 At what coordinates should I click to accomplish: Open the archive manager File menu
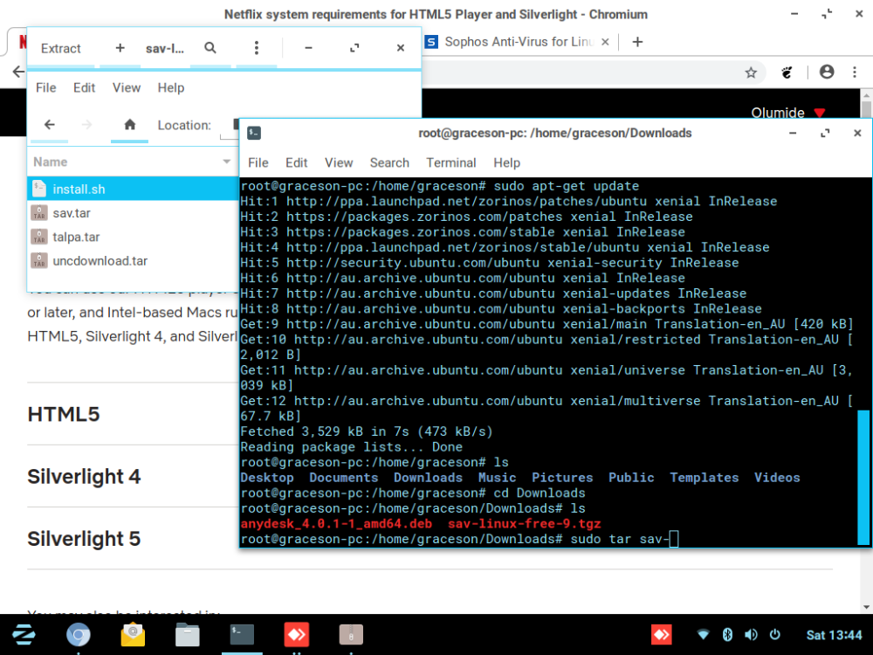tap(45, 88)
